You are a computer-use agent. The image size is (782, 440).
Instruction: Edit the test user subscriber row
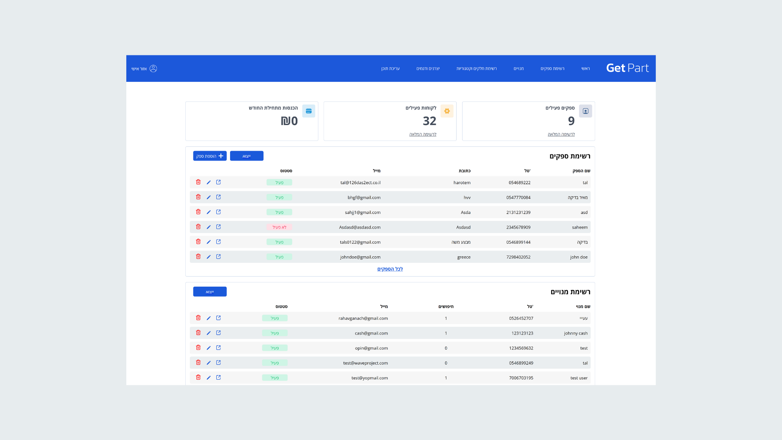[209, 378]
